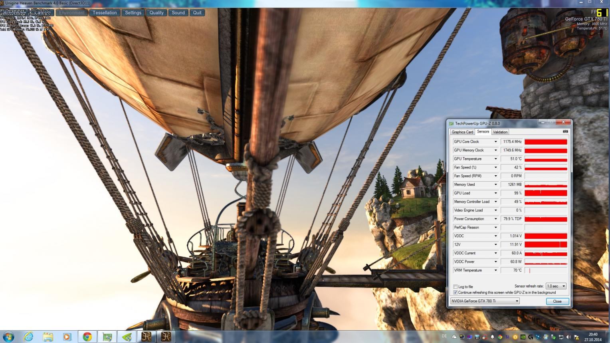
Task: Open the Fan Speed (RPM) dropdown arrow
Action: [495, 176]
